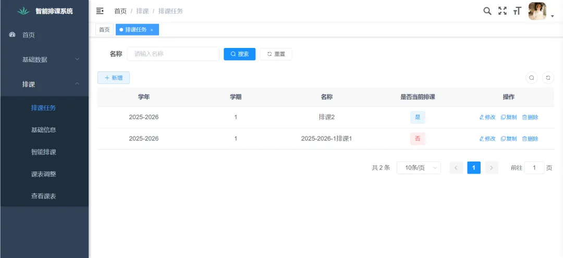The width and height of the screenshot is (563, 258).
Task: Open font size setting icon
Action: tap(517, 11)
